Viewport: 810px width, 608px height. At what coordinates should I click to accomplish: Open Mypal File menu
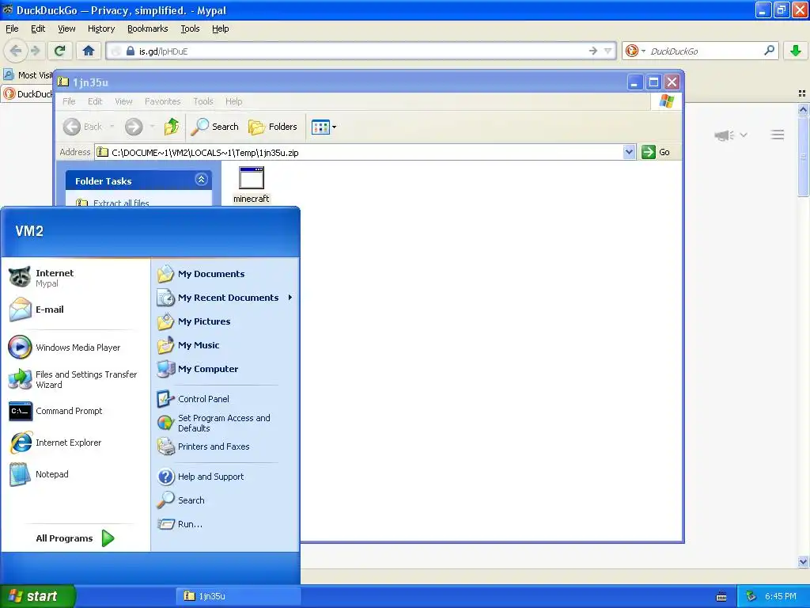[x=12, y=28]
